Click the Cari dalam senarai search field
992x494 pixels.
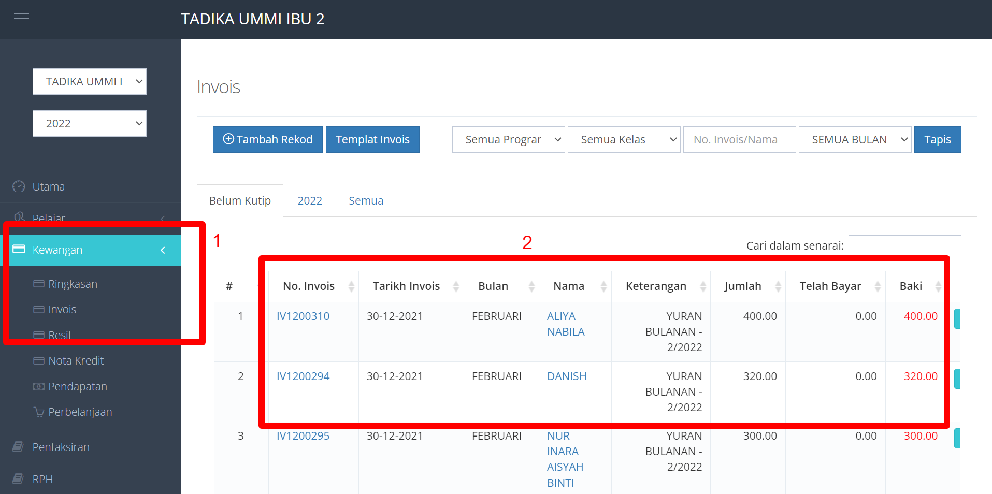[x=904, y=246]
